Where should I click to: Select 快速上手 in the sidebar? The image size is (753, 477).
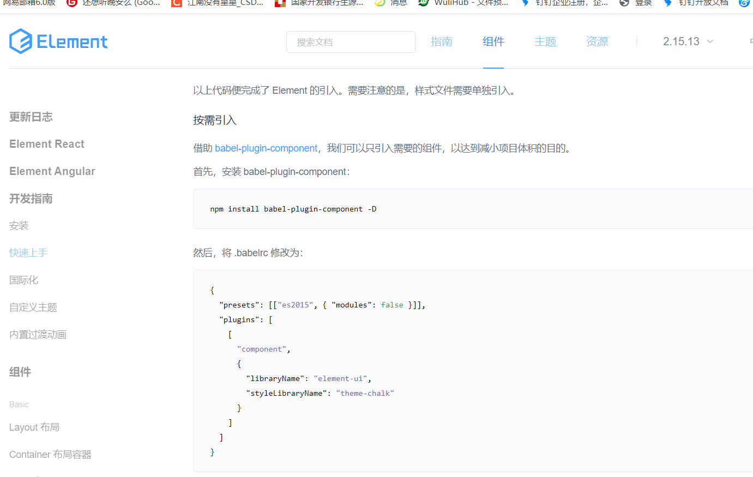click(x=28, y=252)
